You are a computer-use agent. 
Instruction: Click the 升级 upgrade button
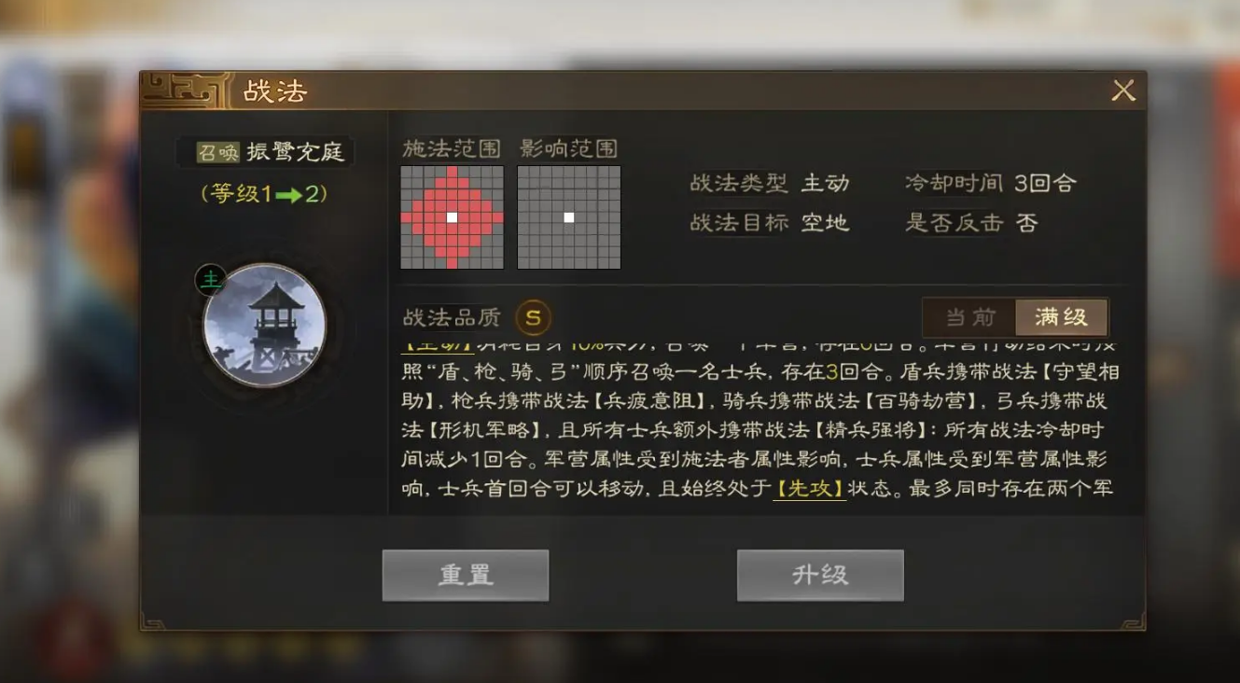pos(820,575)
